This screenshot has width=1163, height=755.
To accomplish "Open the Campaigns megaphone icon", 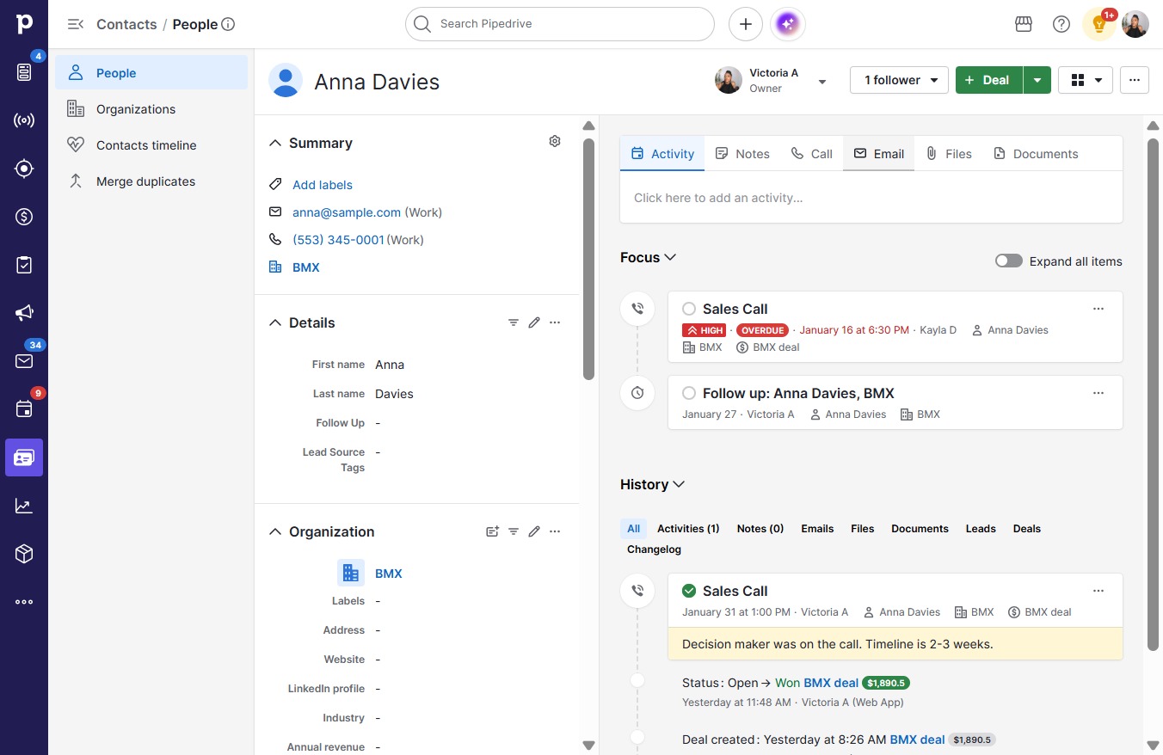I will (24, 313).
